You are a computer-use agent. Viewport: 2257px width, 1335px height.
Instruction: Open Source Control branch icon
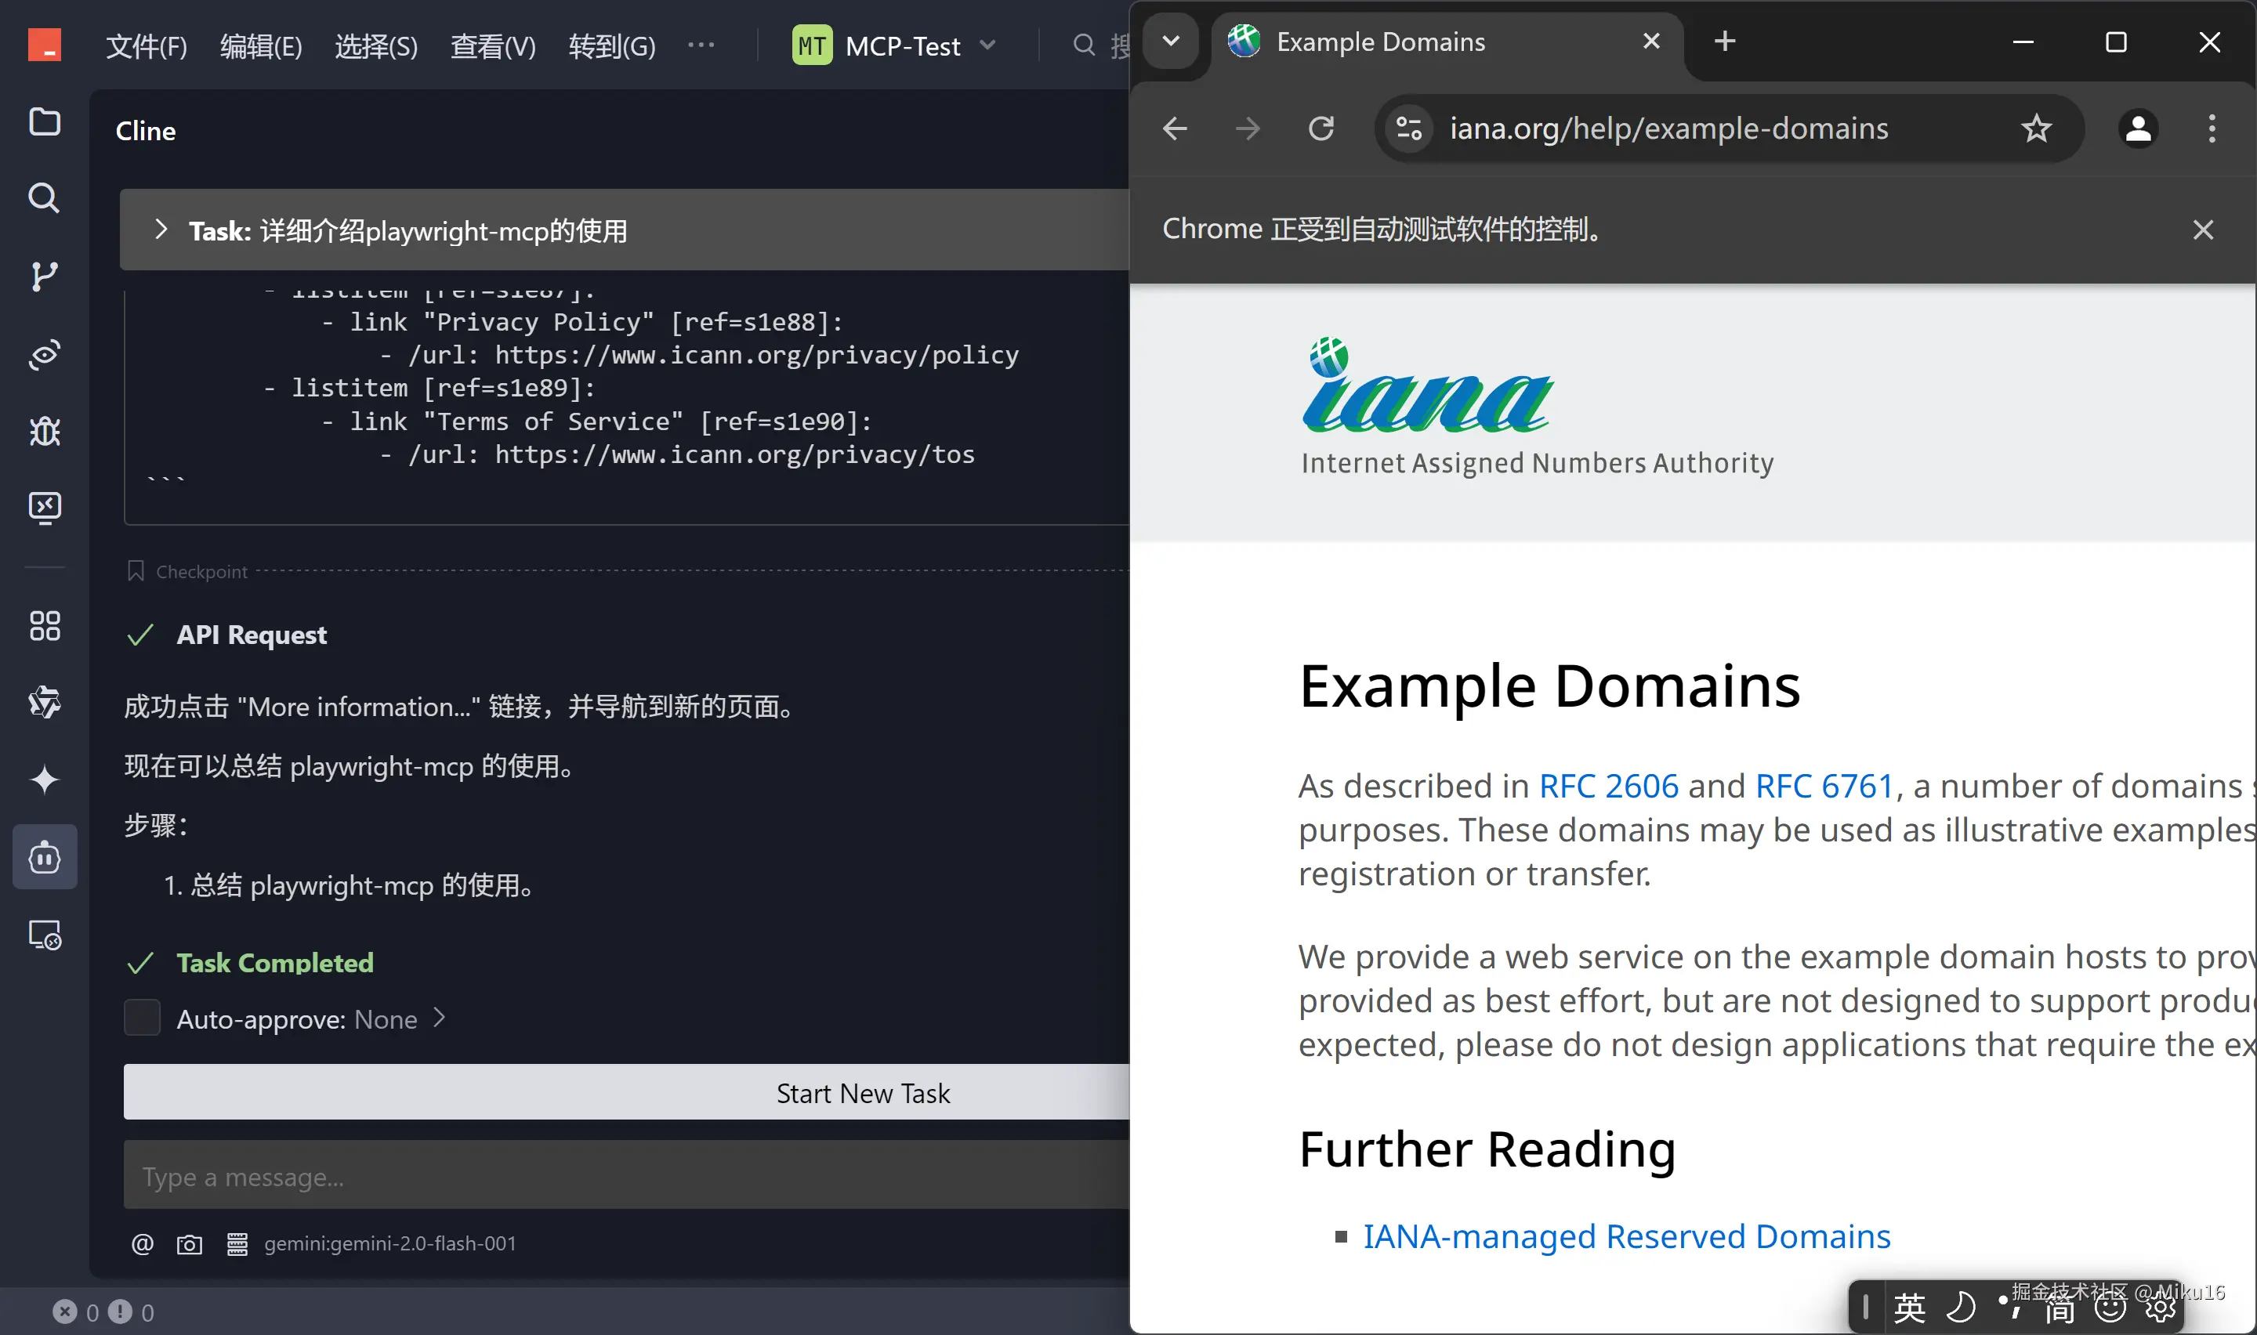tap(44, 277)
